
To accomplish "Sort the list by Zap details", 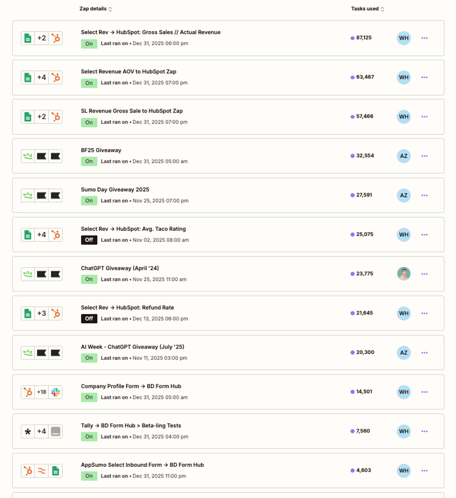I will (95, 9).
